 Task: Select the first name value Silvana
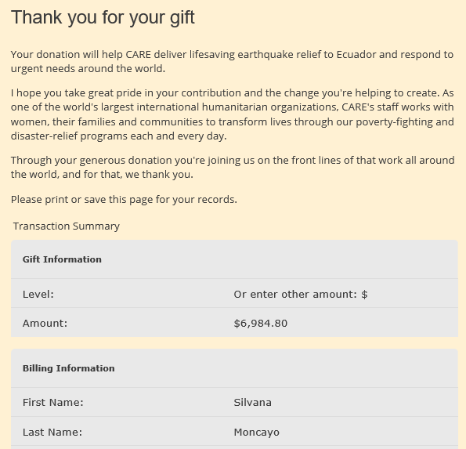[252, 403]
